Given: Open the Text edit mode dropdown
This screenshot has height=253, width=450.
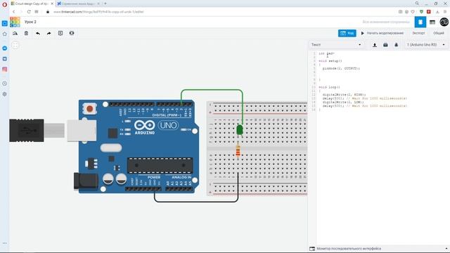Looking at the screenshot, I should pyautogui.click(x=336, y=45).
